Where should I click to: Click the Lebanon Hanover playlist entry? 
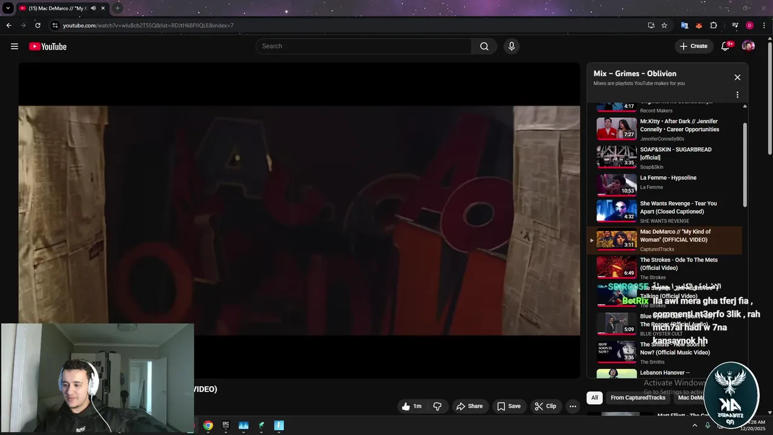(x=664, y=373)
